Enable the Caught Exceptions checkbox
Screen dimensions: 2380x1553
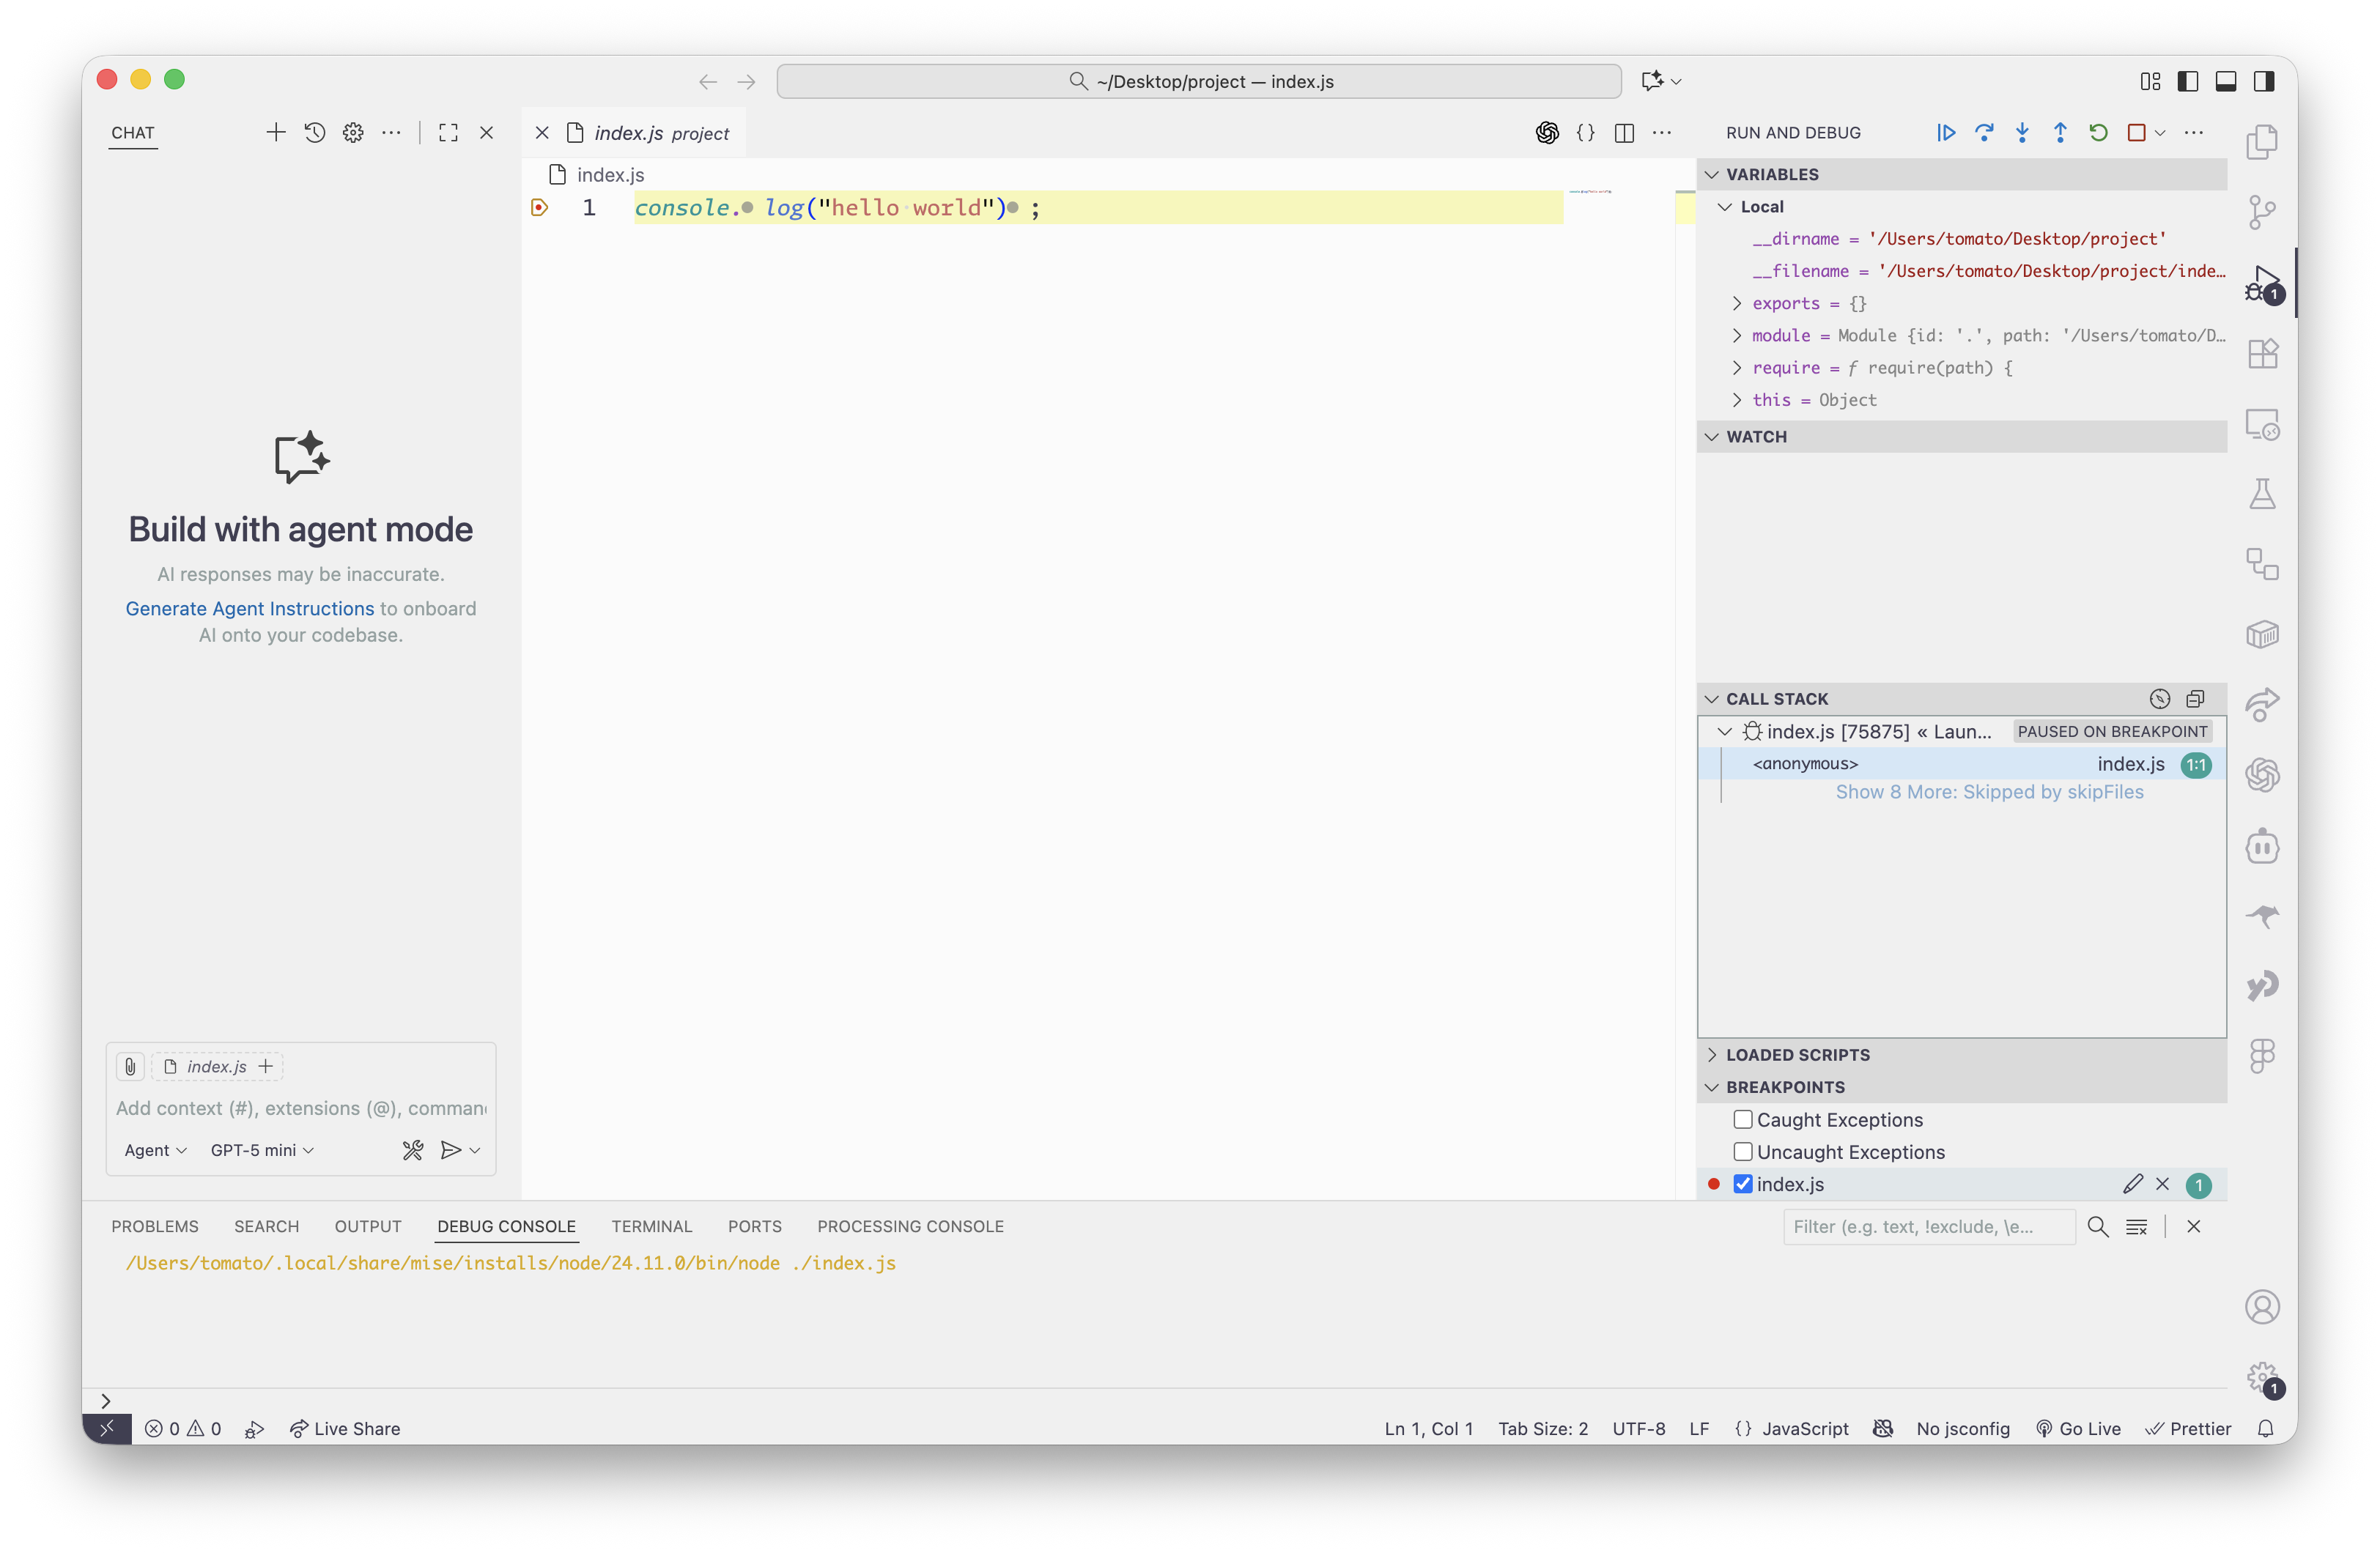[x=1743, y=1119]
